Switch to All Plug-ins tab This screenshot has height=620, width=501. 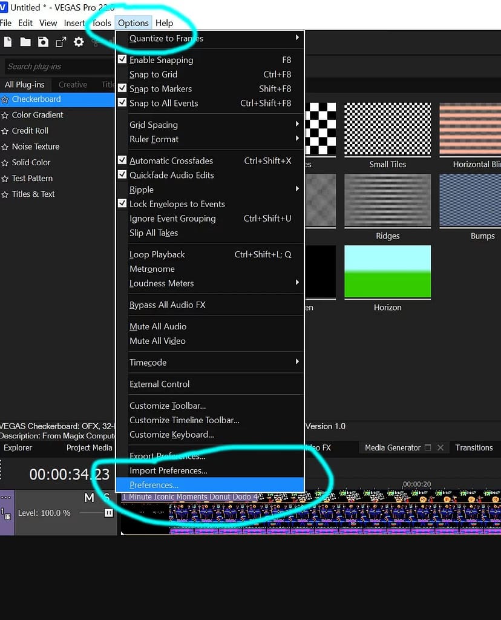coord(24,85)
